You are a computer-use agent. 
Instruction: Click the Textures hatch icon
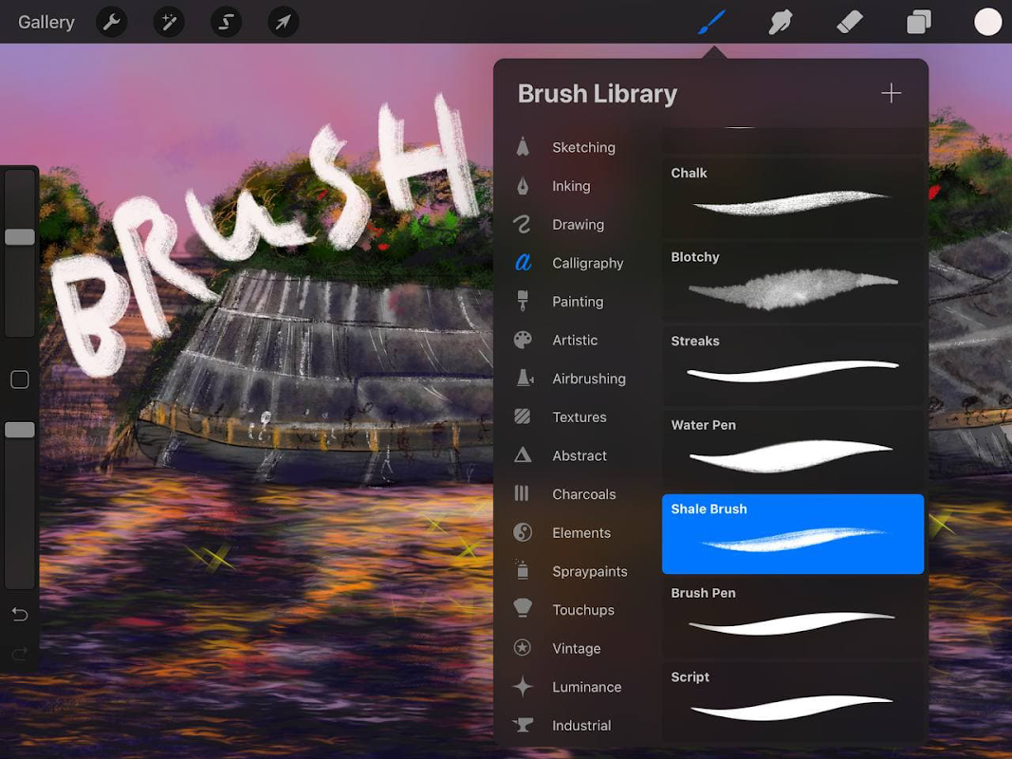point(523,417)
